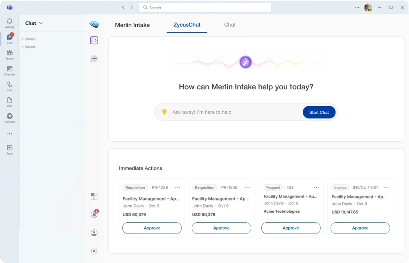Screen dimensions: 409x263
Task: Collapse the Pinned chats section
Action: point(23,39)
